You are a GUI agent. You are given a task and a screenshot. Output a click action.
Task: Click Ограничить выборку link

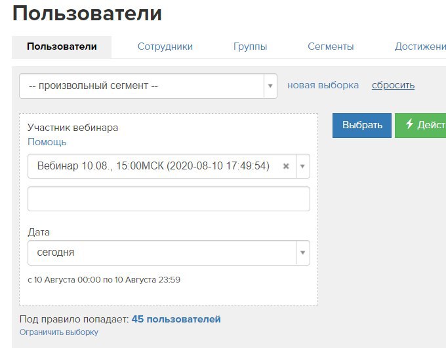(59, 332)
